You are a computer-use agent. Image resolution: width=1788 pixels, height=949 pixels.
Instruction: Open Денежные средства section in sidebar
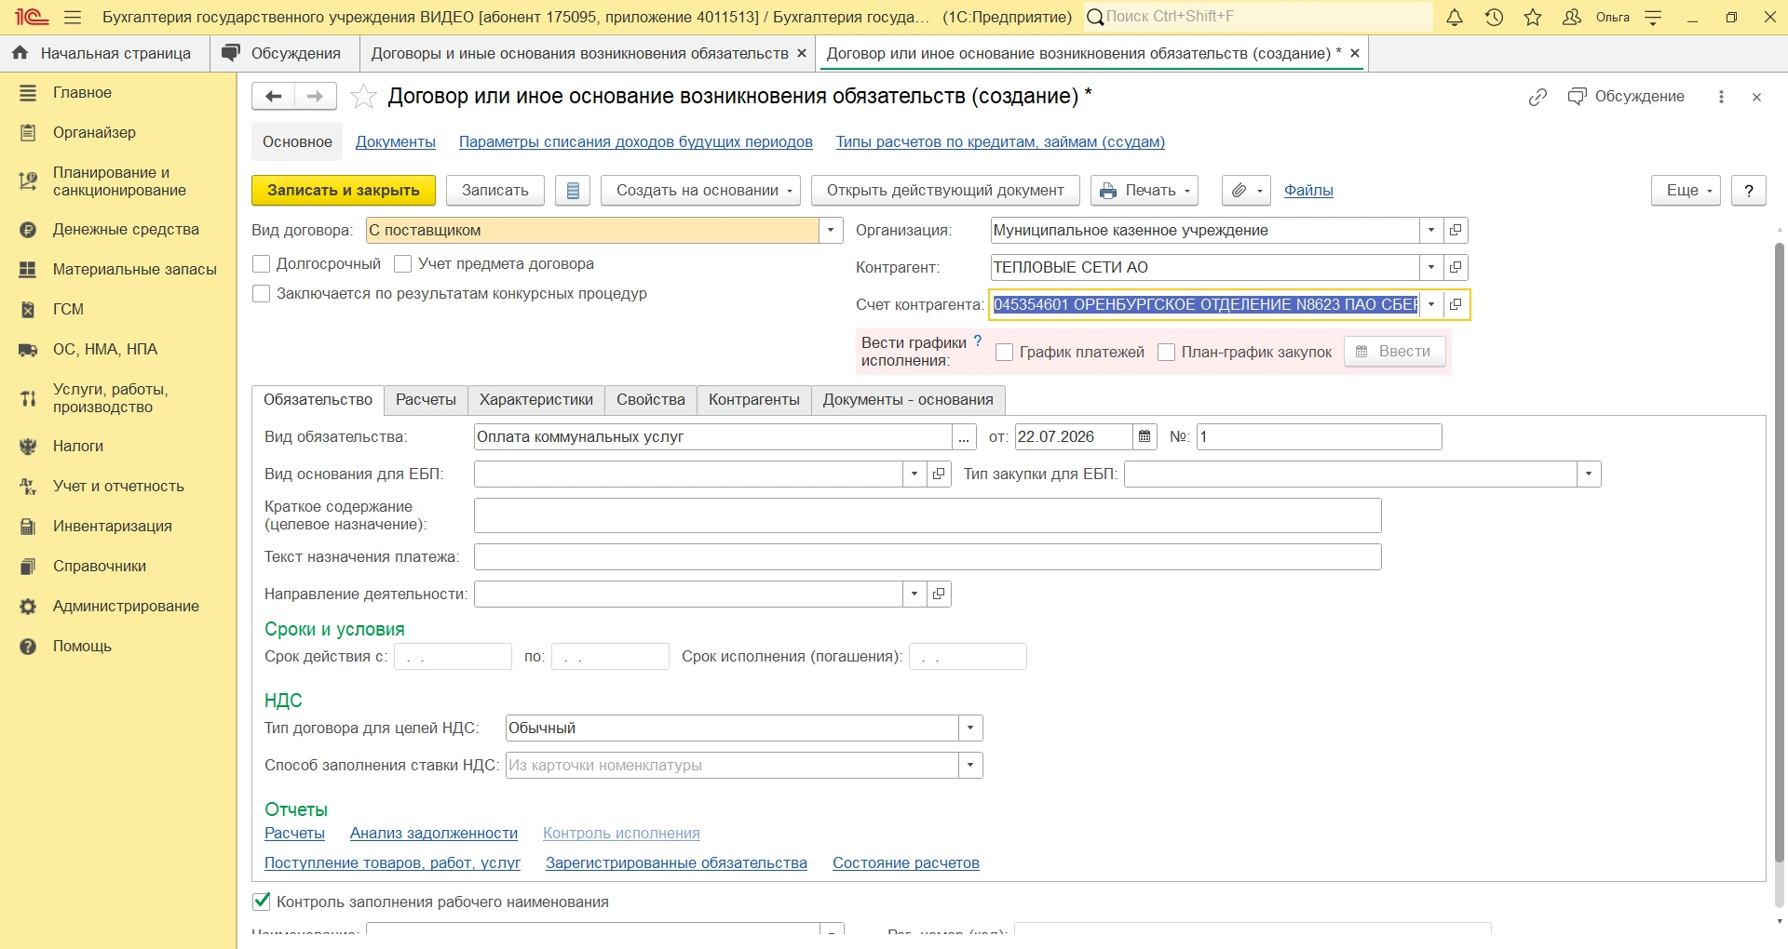coord(118,230)
